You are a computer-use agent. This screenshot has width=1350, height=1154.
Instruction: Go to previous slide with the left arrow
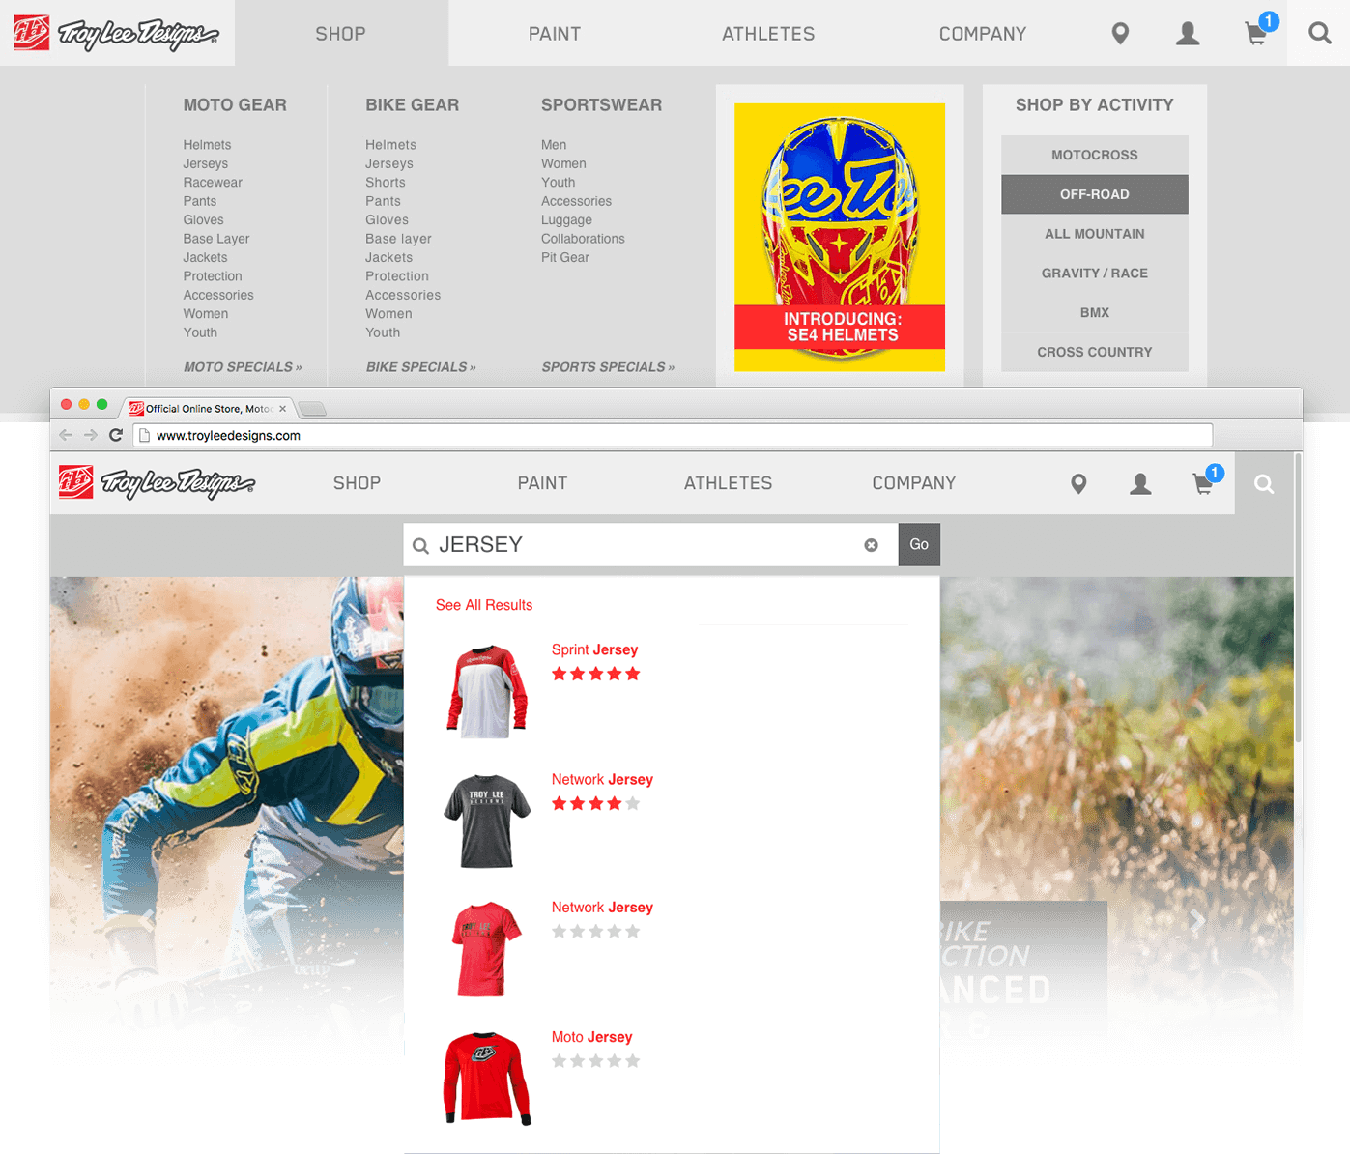point(147,921)
